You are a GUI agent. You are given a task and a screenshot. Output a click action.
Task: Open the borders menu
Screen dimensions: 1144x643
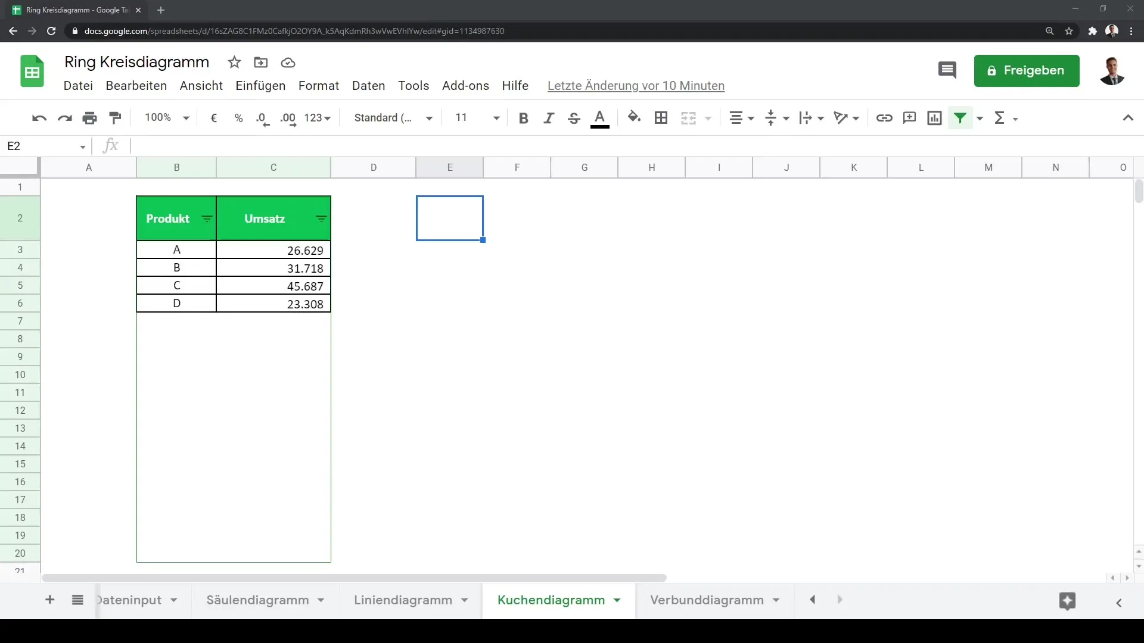point(661,118)
